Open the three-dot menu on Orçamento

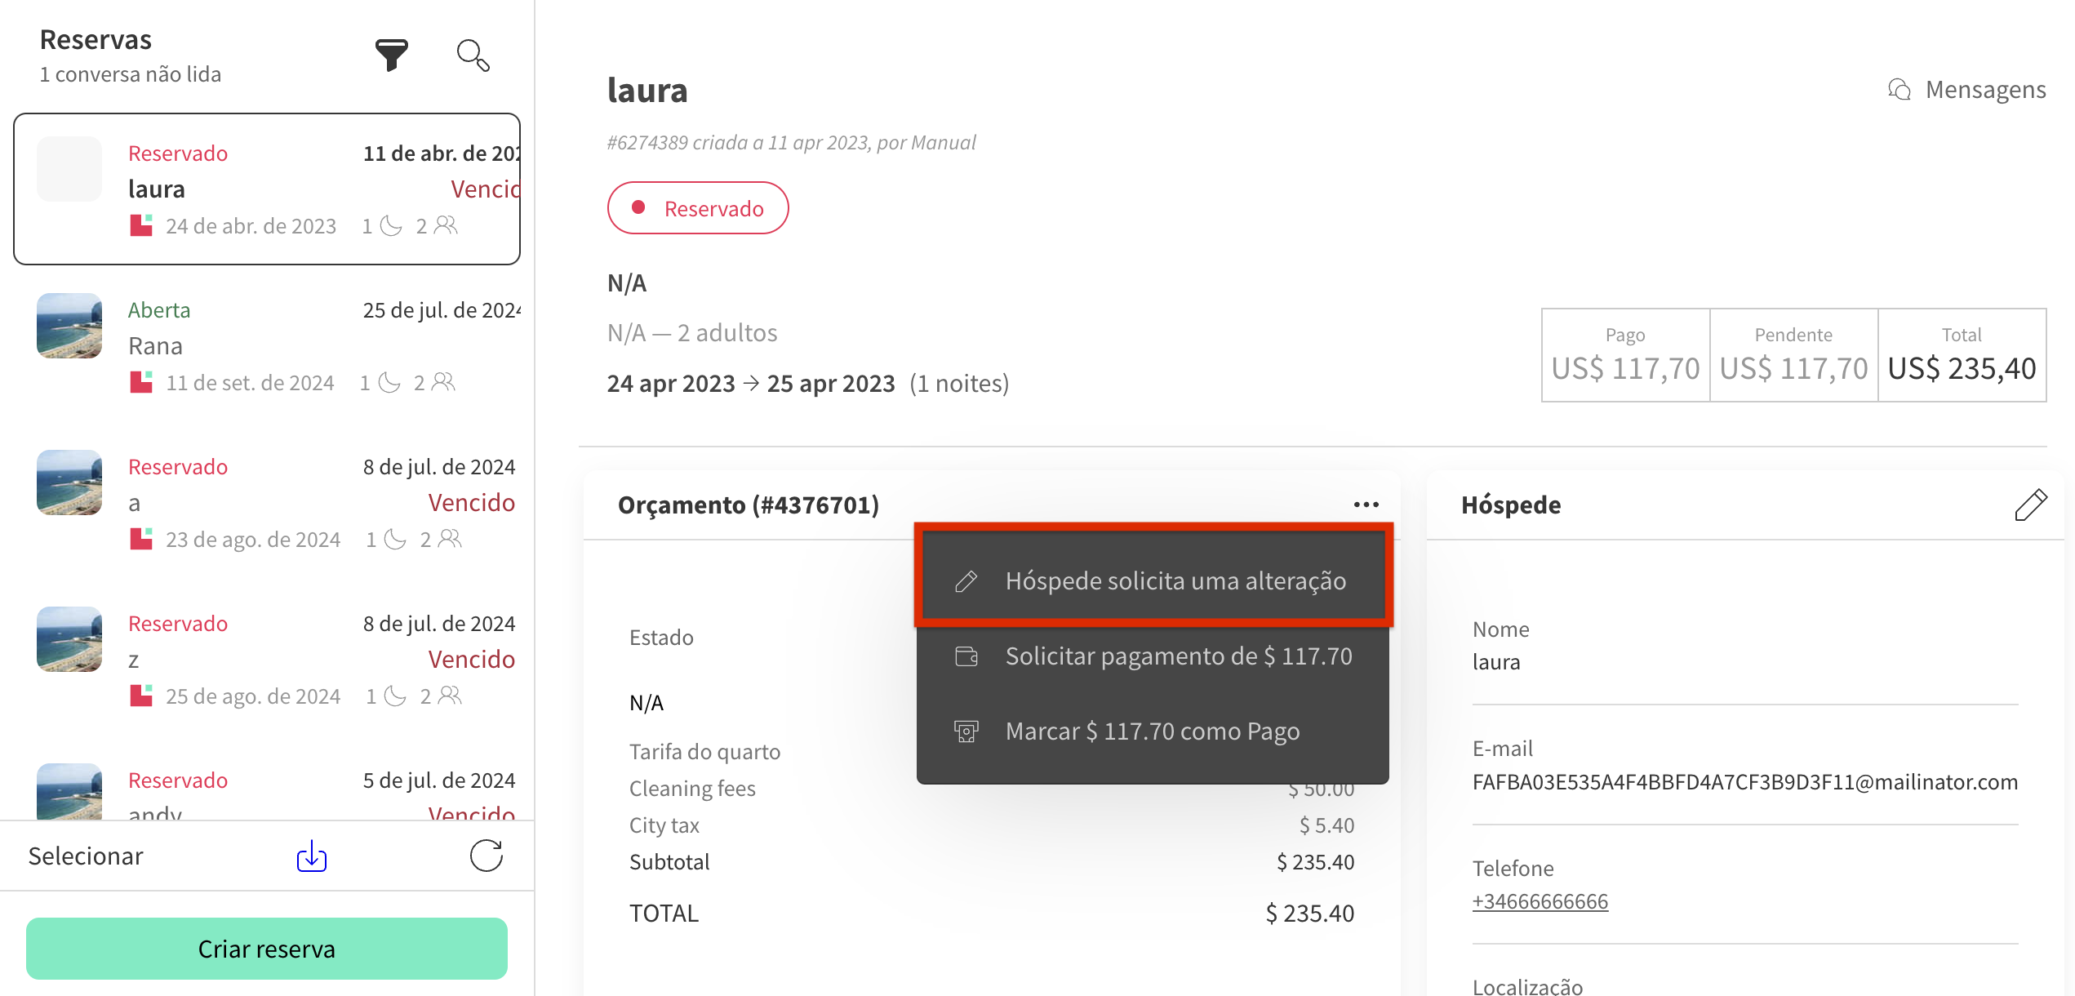click(x=1365, y=505)
